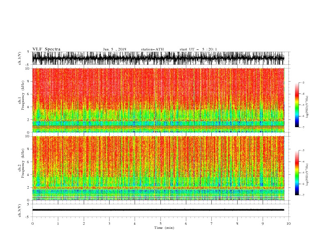The height and width of the screenshot is (251, 325).
Task: Click the "3" tick on the time axis
Action: click(x=109, y=224)
